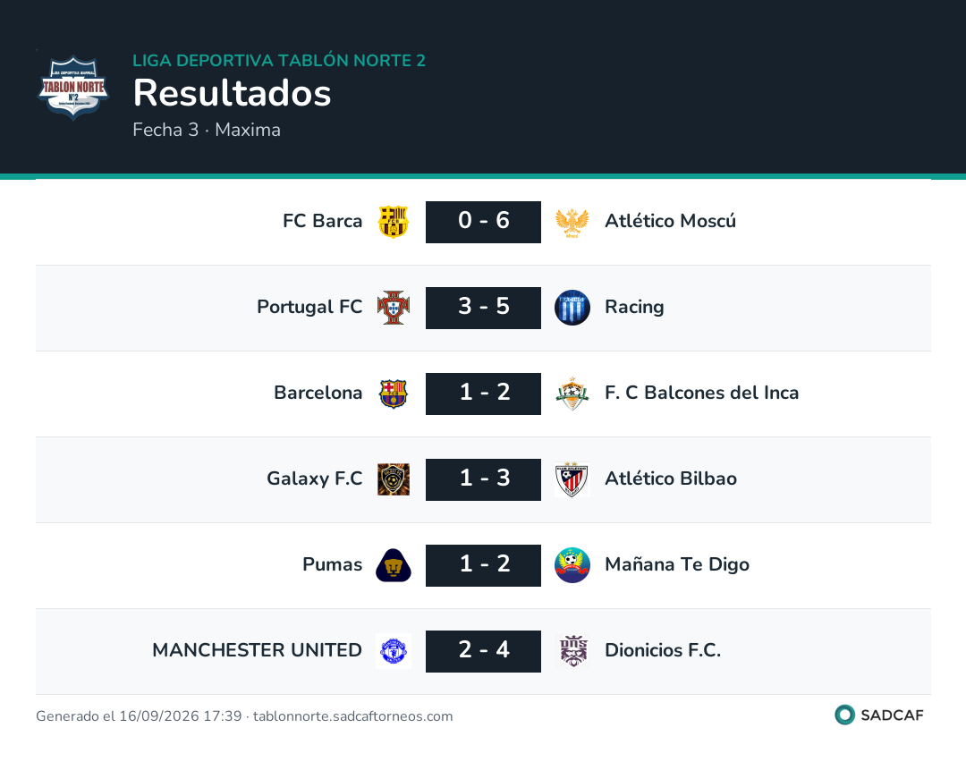
Task: Select the Galaxy F.C badge
Action: coord(393,479)
